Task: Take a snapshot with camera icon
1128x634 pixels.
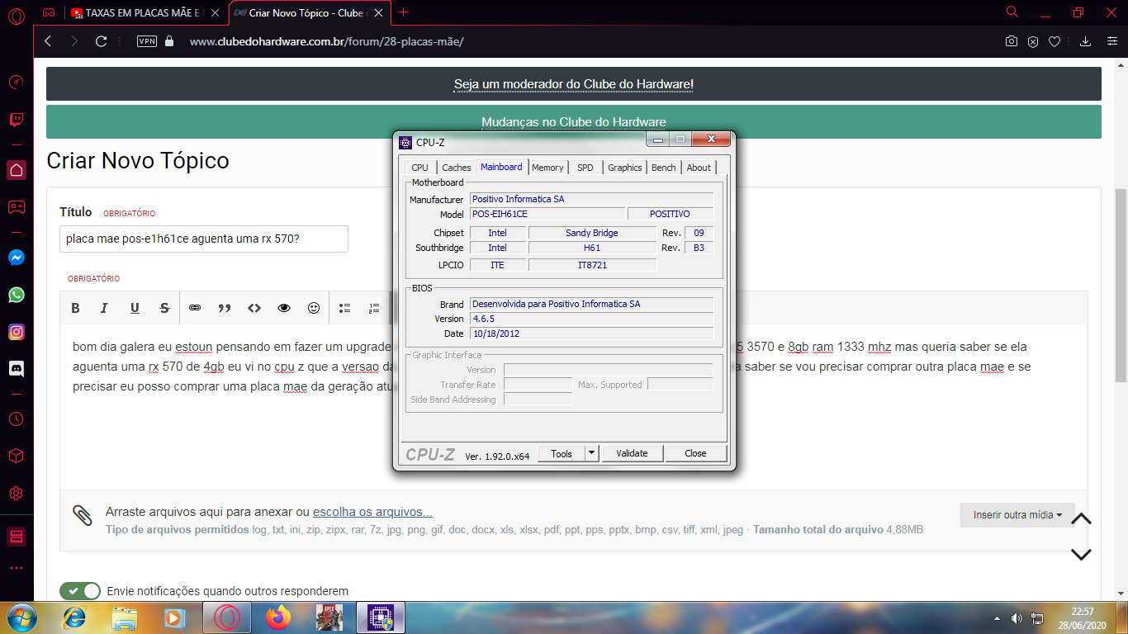Action: click(1011, 41)
